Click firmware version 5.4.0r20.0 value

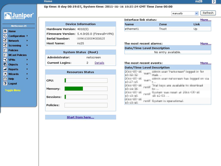click(x=95, y=34)
